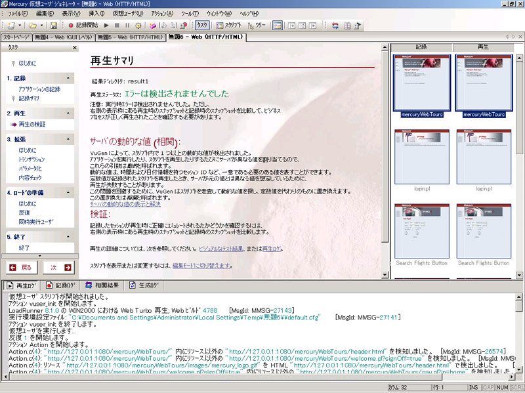Click the first snapshot layout icon
Image resolution: width=525 pixels, height=393 pixels.
pyautogui.click(x=291, y=26)
